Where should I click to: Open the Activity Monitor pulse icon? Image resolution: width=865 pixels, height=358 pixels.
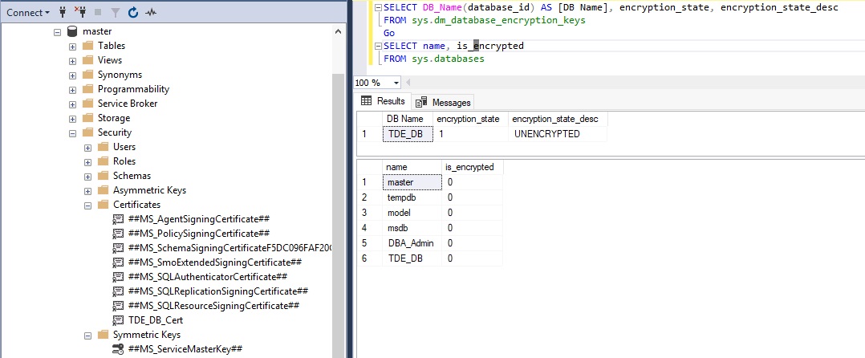[150, 12]
